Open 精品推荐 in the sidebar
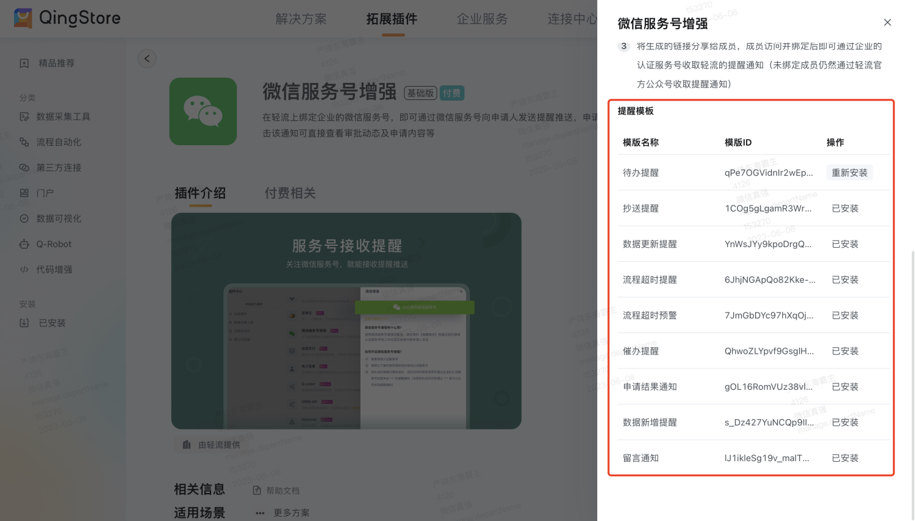 click(56, 63)
